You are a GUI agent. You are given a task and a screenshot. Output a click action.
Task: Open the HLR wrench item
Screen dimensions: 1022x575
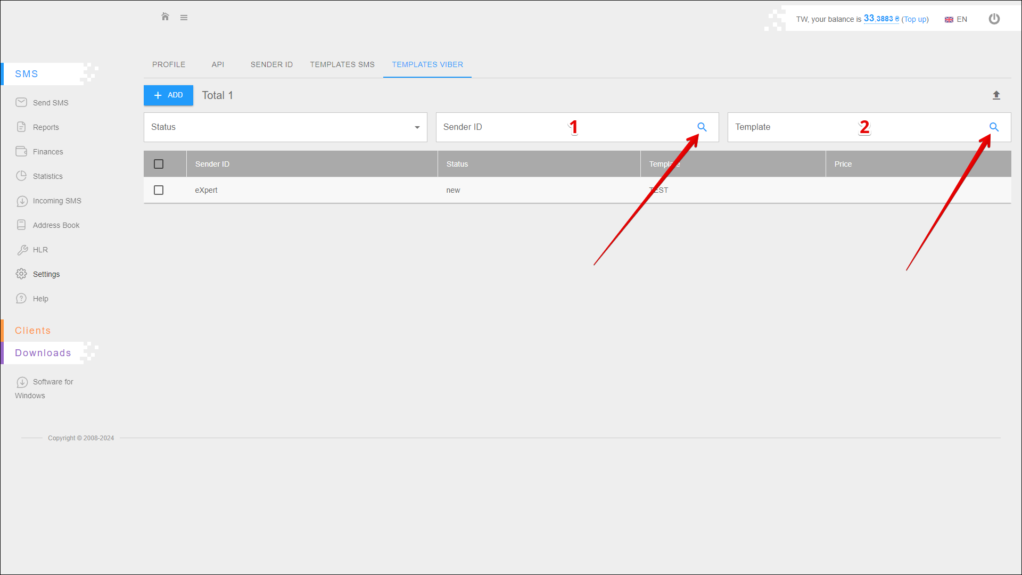[40, 250]
